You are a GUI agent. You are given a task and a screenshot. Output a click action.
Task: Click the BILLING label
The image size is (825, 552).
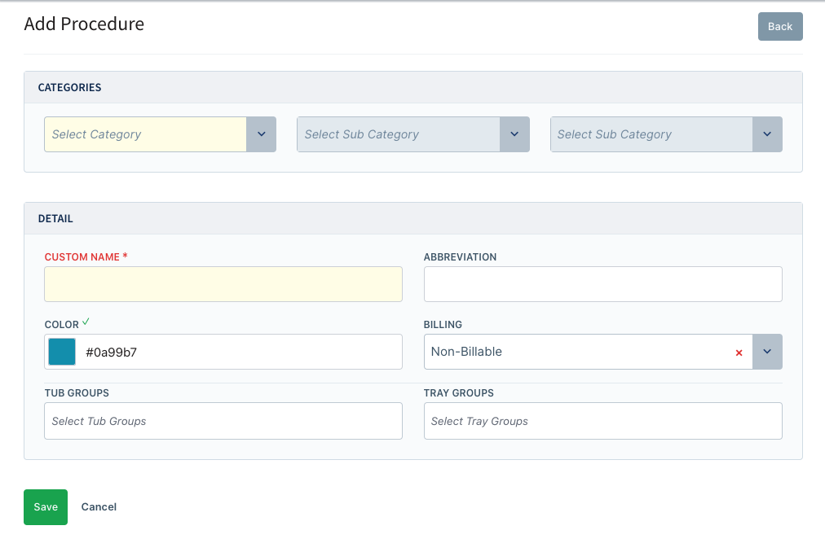point(443,324)
